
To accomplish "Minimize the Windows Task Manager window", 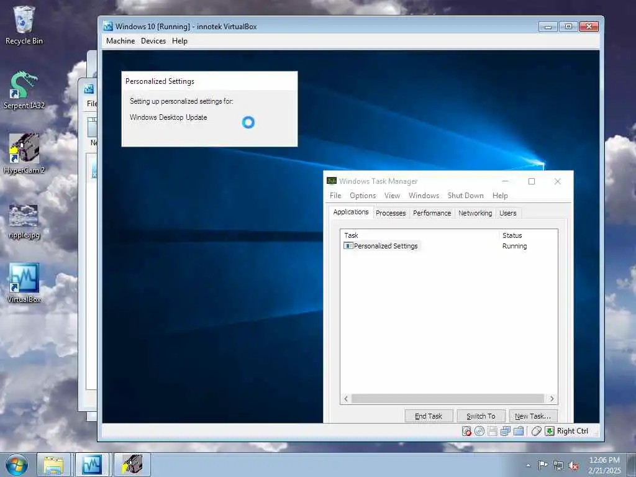I will 506,181.
